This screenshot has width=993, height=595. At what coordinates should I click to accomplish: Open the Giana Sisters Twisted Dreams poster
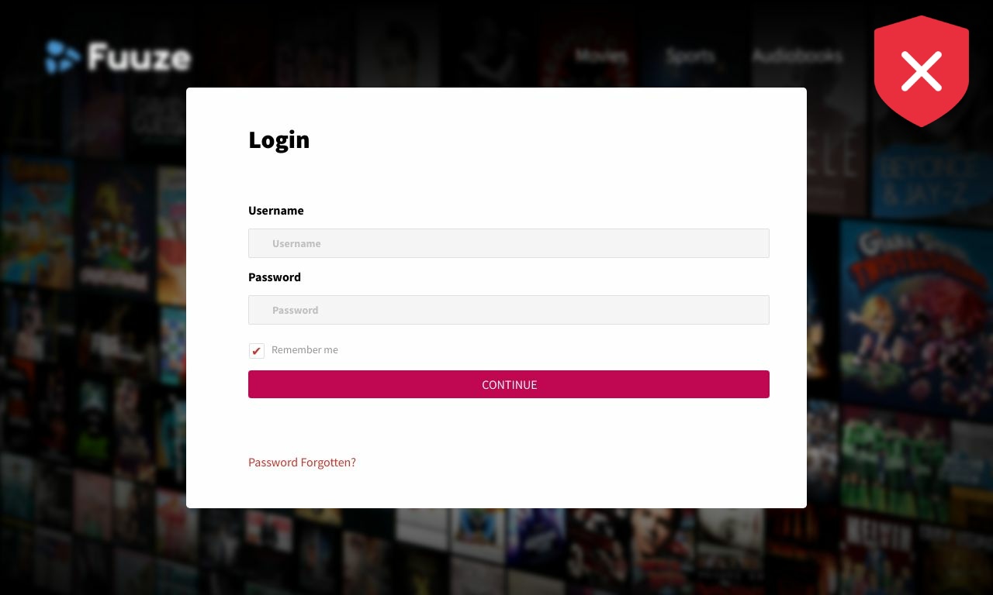(x=915, y=310)
